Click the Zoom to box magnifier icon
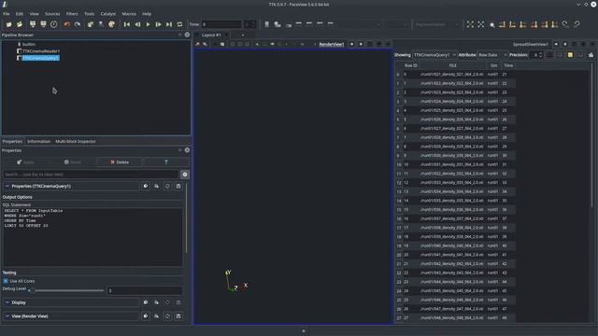The width and height of the screenshot is (598, 336). [492, 24]
